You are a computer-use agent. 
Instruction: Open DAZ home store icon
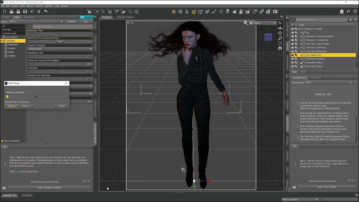click(x=342, y=12)
